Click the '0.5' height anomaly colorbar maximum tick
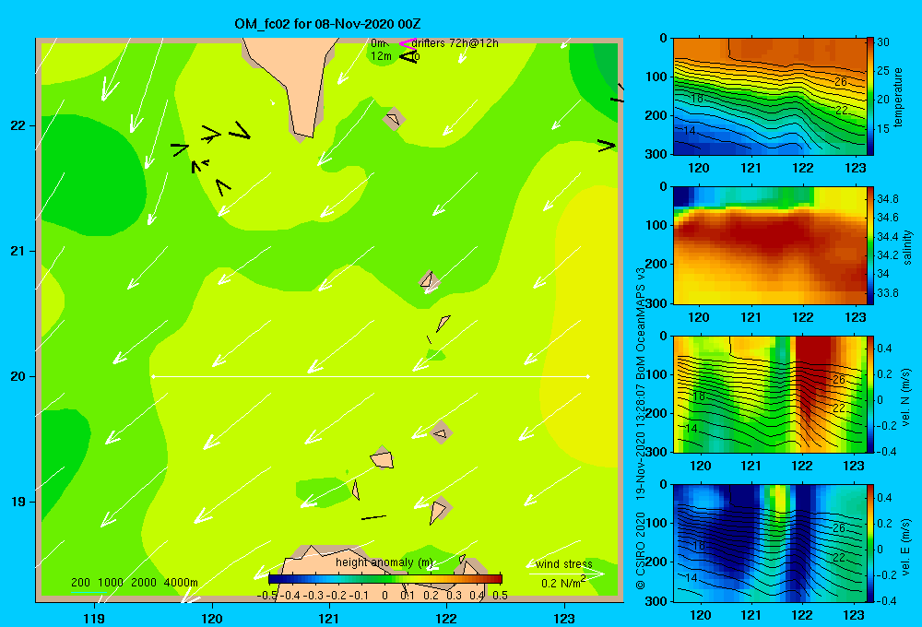The width and height of the screenshot is (922, 627). pos(500,596)
